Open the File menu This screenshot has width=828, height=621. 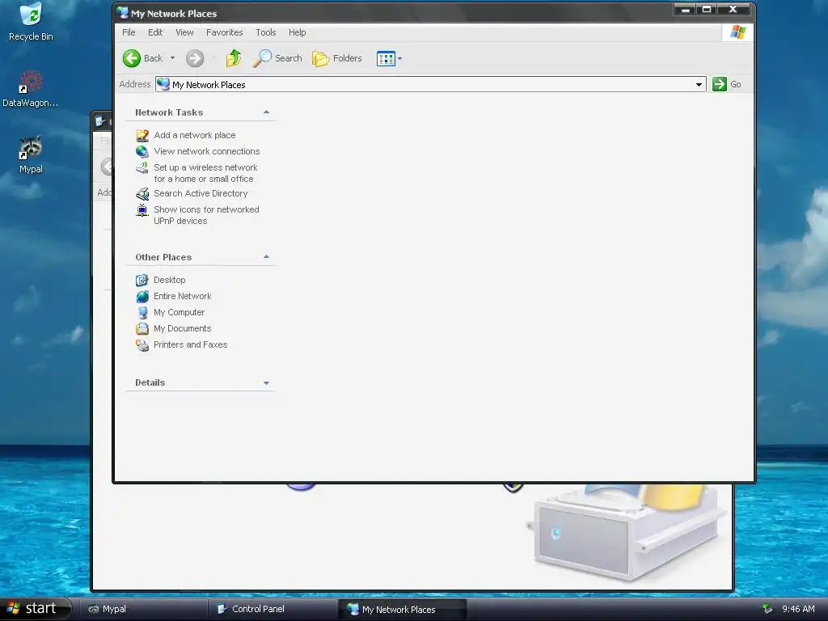coord(129,32)
